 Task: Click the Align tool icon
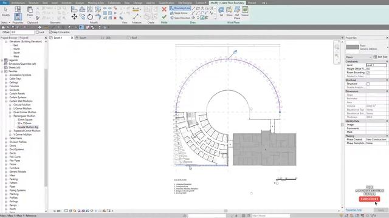coord(74,10)
